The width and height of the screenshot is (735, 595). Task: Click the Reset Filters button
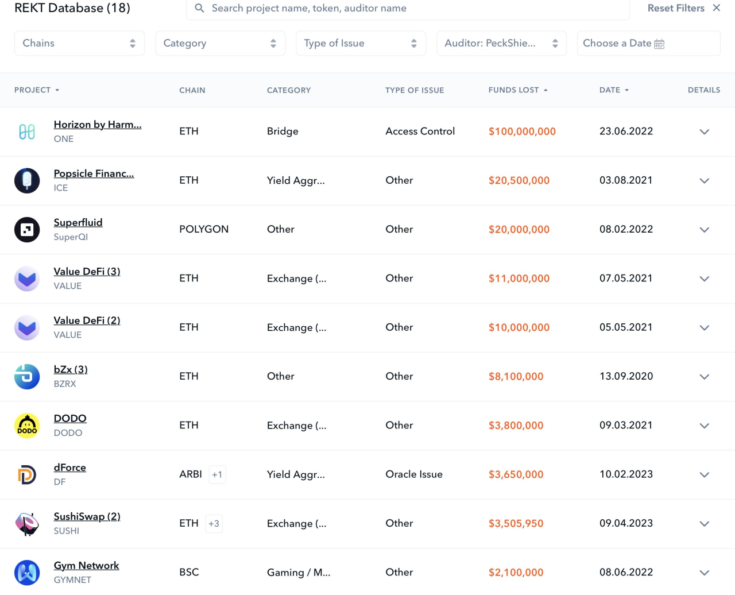684,8
